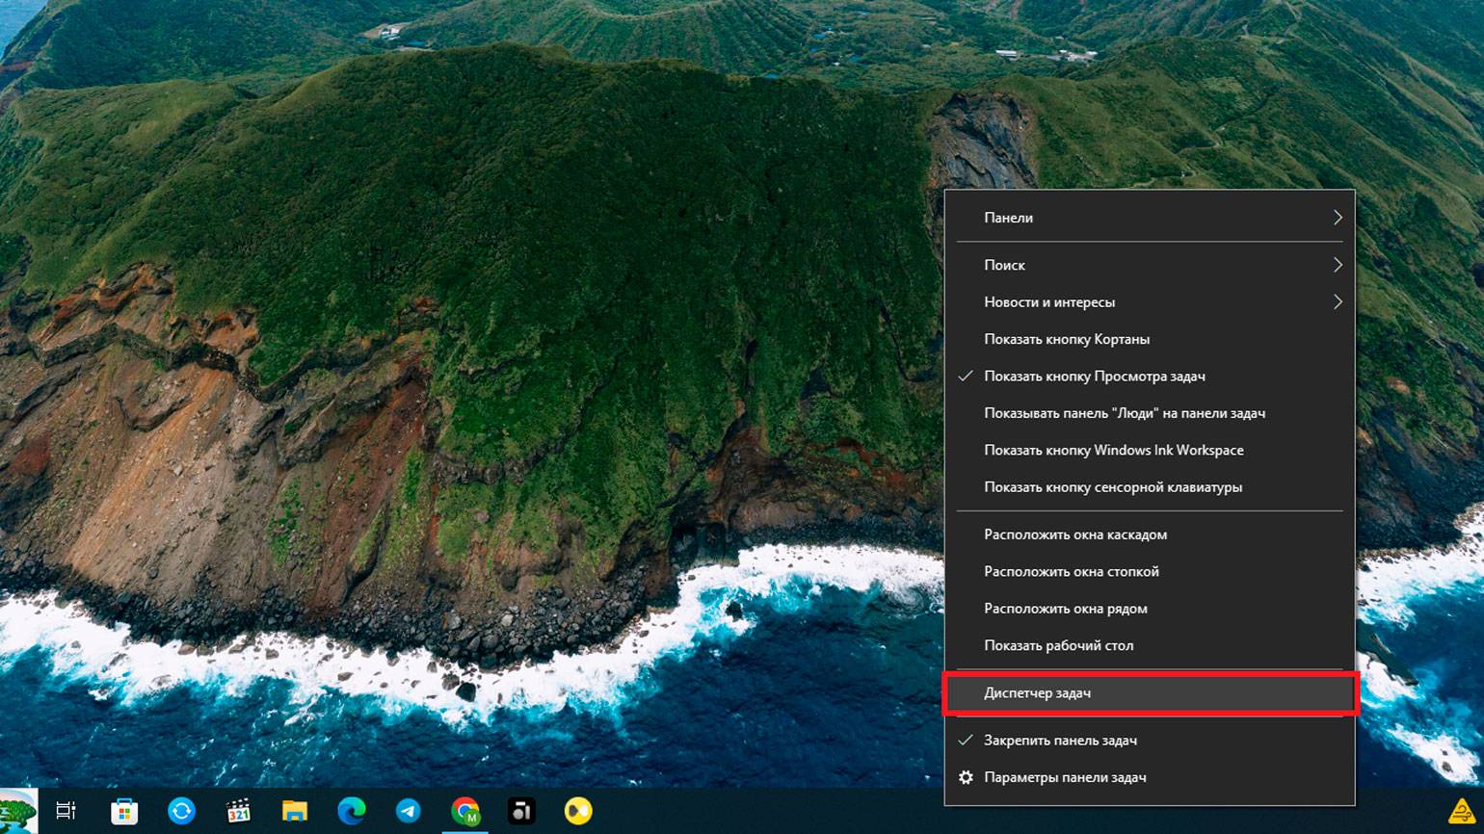Switch to the Google Chrome window
Viewport: 1484px width, 834px height.
pos(465,811)
